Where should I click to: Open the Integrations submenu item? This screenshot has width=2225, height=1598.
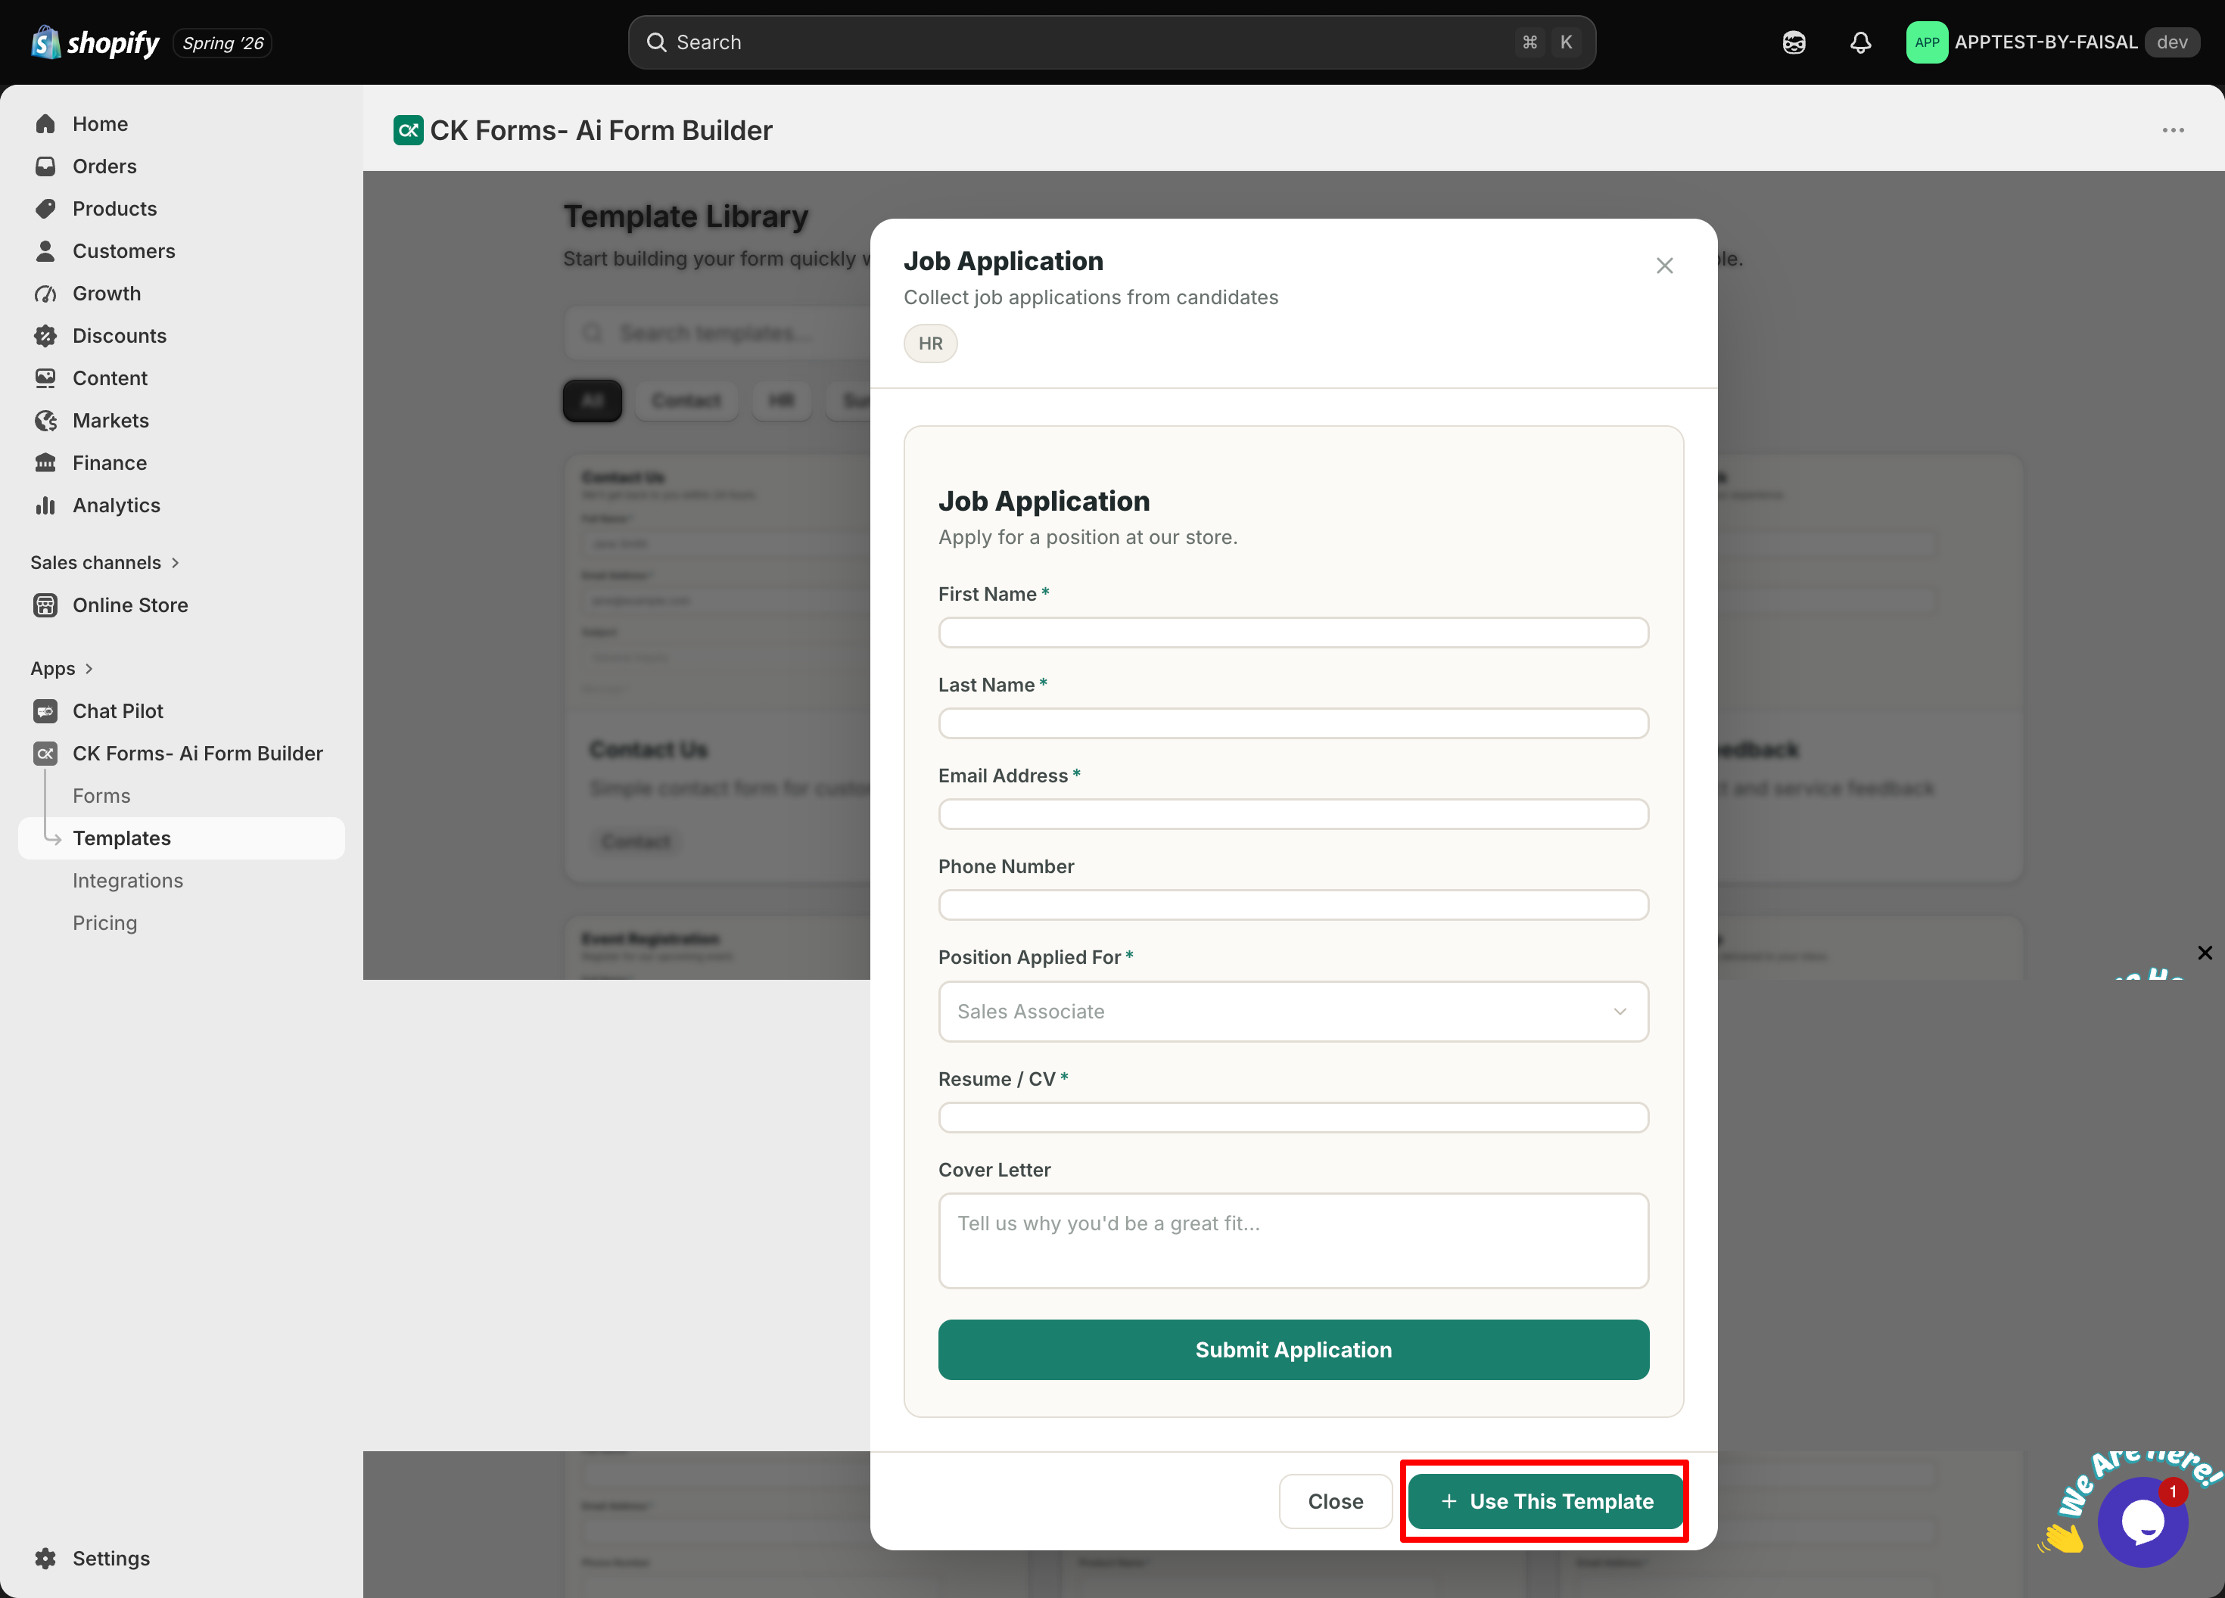(x=128, y=880)
